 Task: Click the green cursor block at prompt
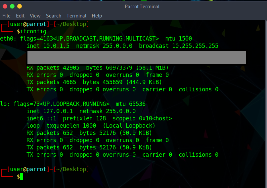22,177
